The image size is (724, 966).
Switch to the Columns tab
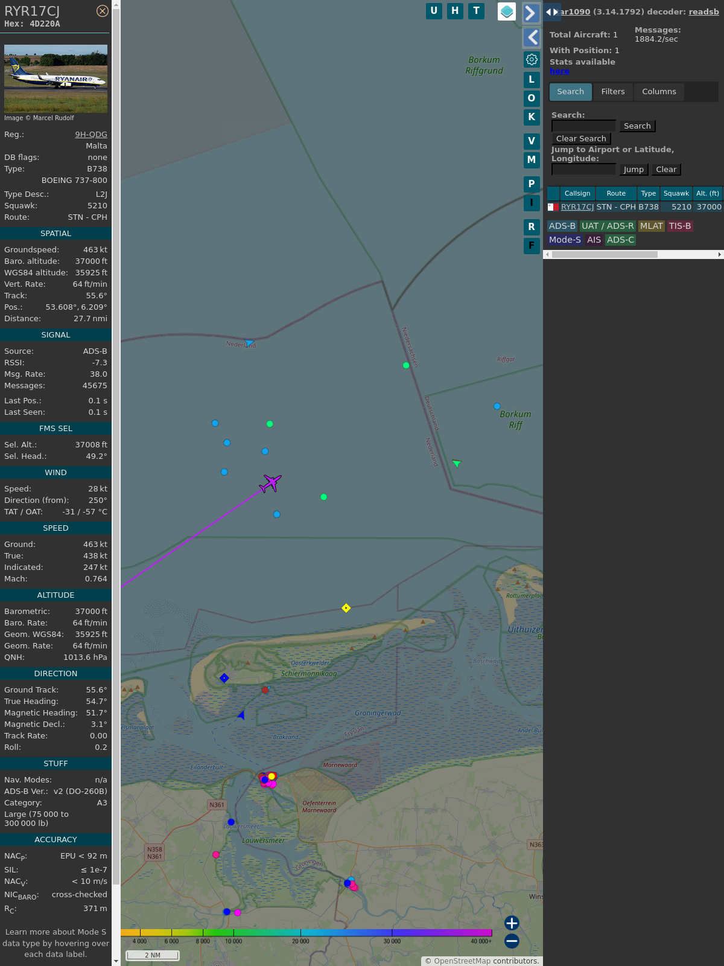click(659, 92)
